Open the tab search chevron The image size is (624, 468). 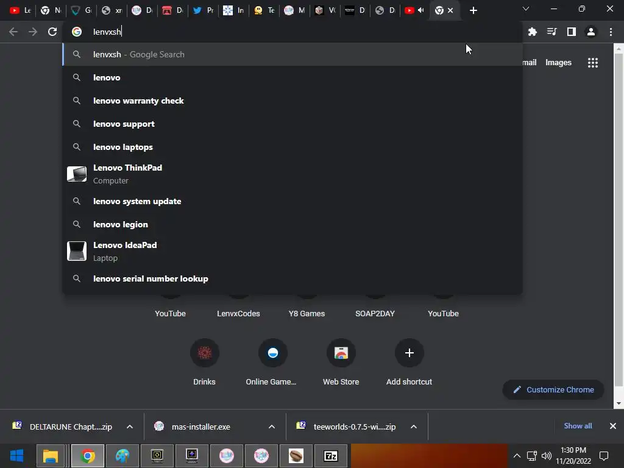pyautogui.click(x=526, y=9)
